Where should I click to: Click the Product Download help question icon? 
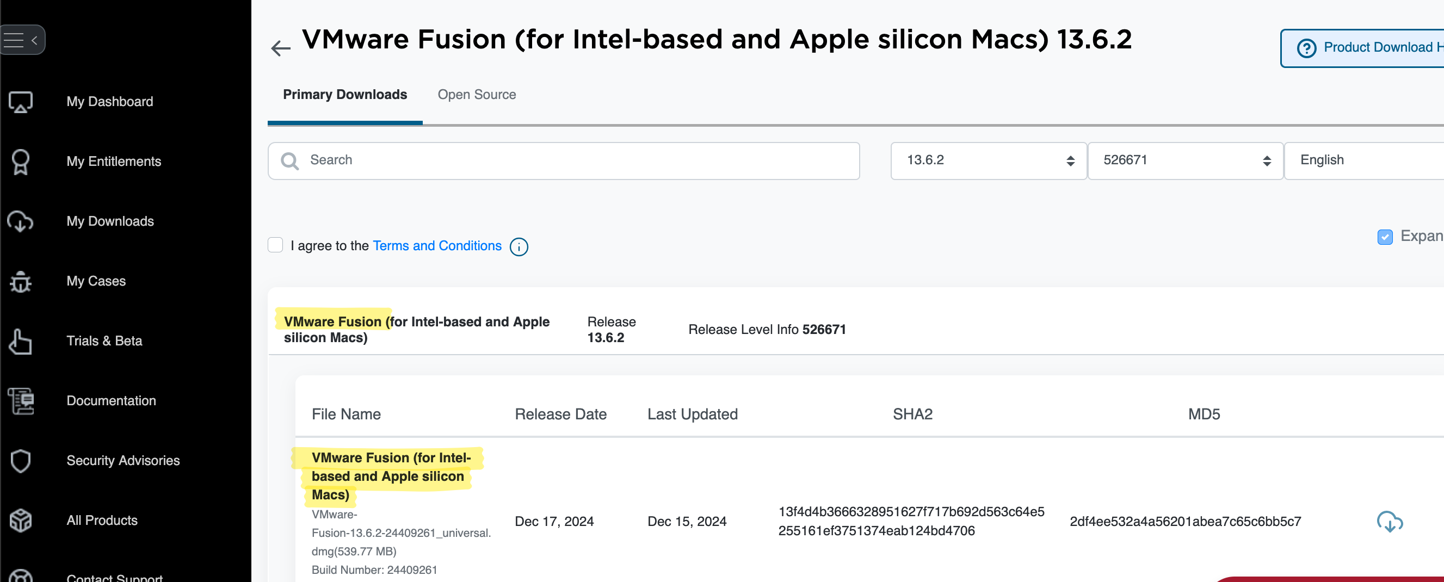point(1307,48)
